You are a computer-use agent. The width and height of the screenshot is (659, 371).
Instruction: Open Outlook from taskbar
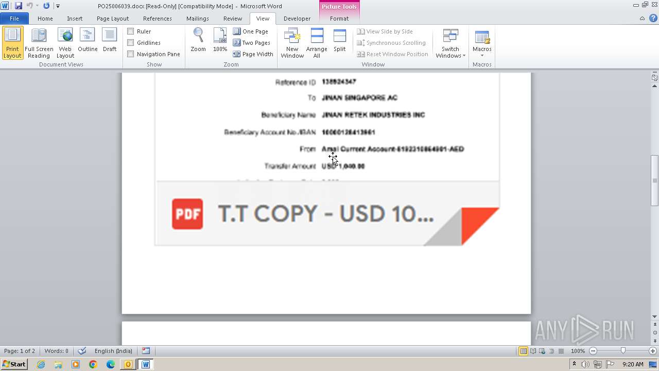(128, 364)
